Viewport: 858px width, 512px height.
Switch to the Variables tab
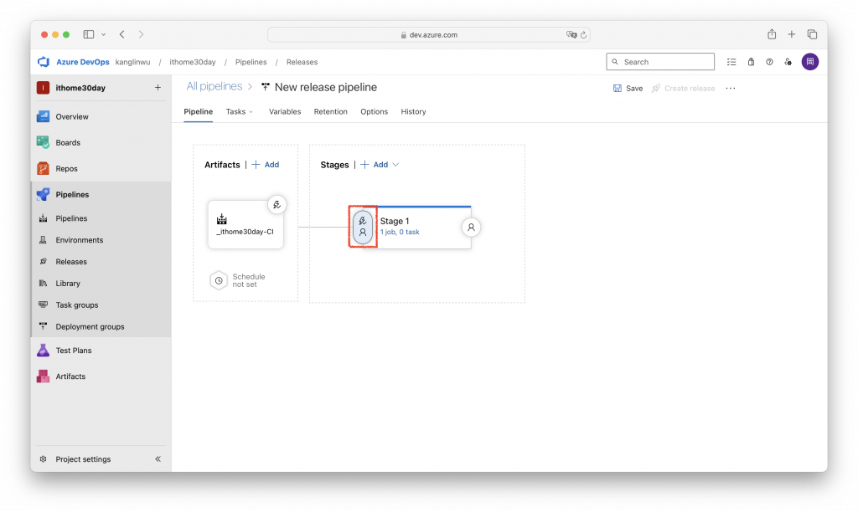[x=285, y=111]
